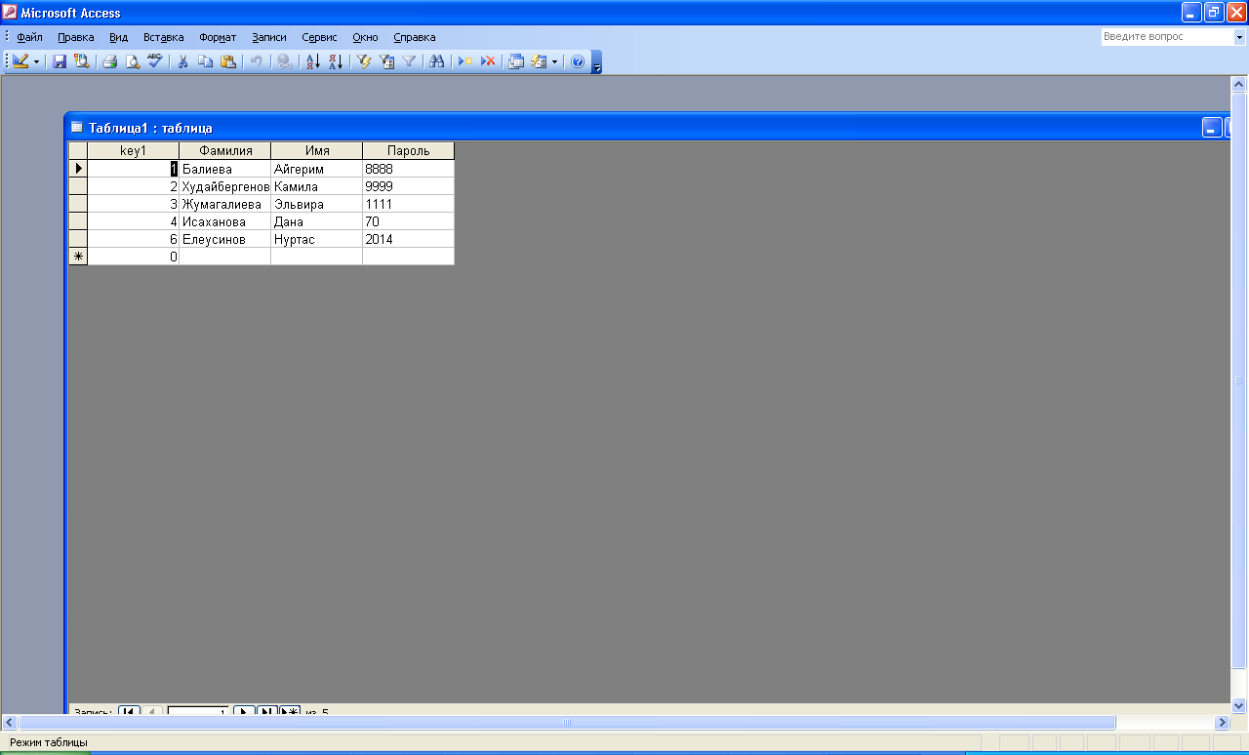Click the Пароль cell '8888'
The width and height of the screenshot is (1249, 755).
point(408,169)
